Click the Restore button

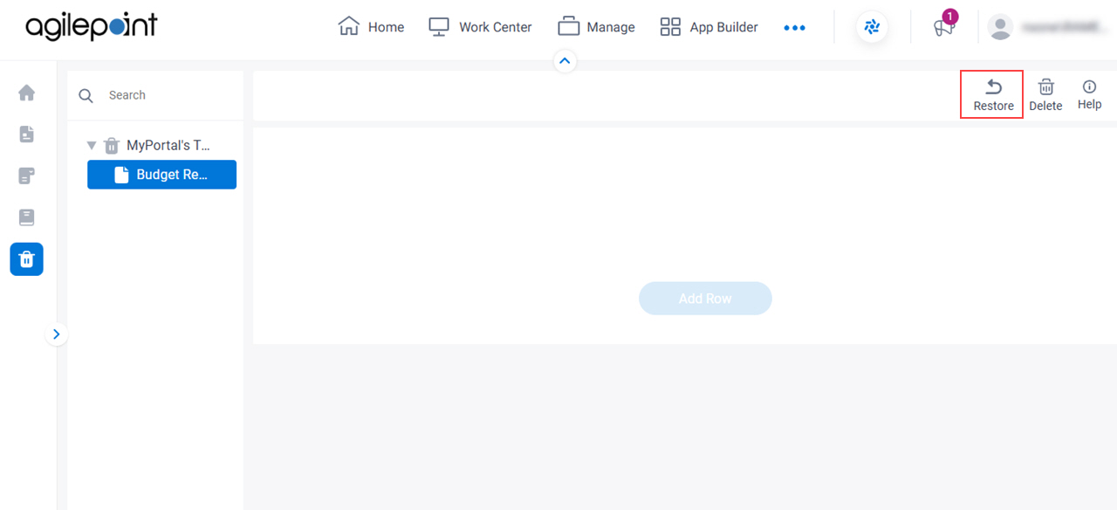pos(993,95)
